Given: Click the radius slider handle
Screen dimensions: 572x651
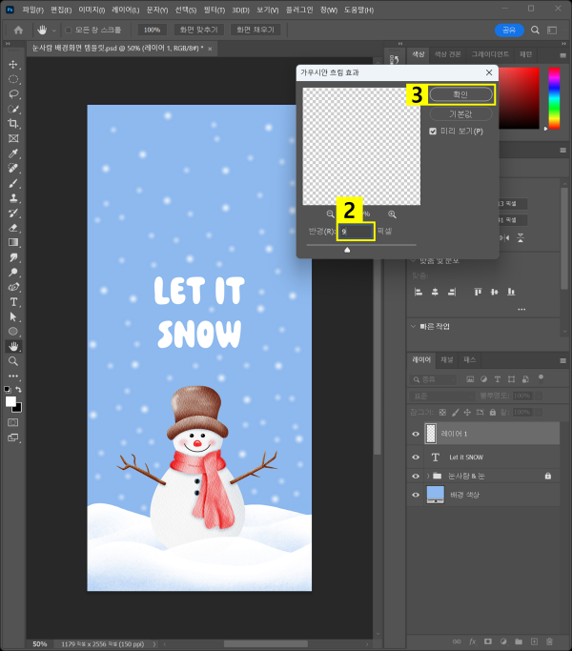Looking at the screenshot, I should click(x=347, y=250).
